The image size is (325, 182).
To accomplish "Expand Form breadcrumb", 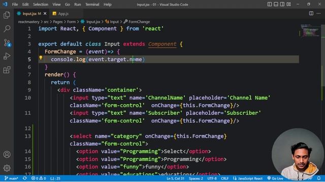I will click(71, 22).
